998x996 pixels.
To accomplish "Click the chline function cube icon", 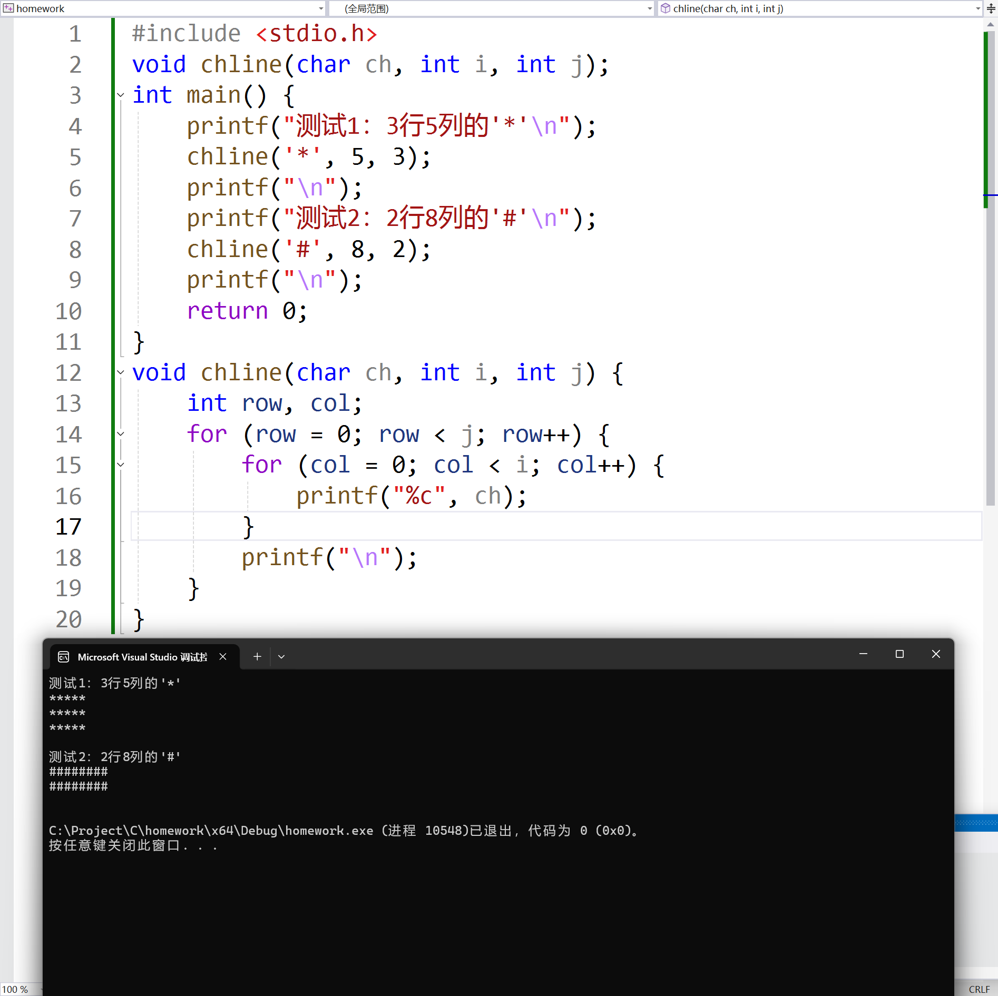I will click(666, 8).
